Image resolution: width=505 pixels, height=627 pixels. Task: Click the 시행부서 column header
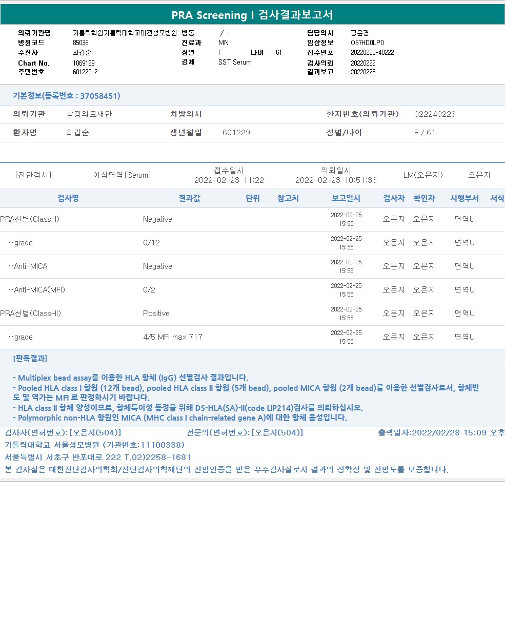point(464,198)
